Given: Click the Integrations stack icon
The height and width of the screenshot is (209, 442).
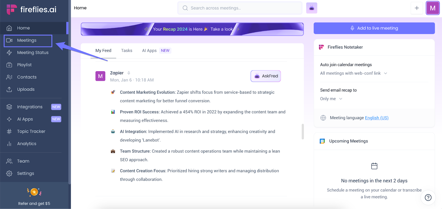Looking at the screenshot, I should click(9, 107).
